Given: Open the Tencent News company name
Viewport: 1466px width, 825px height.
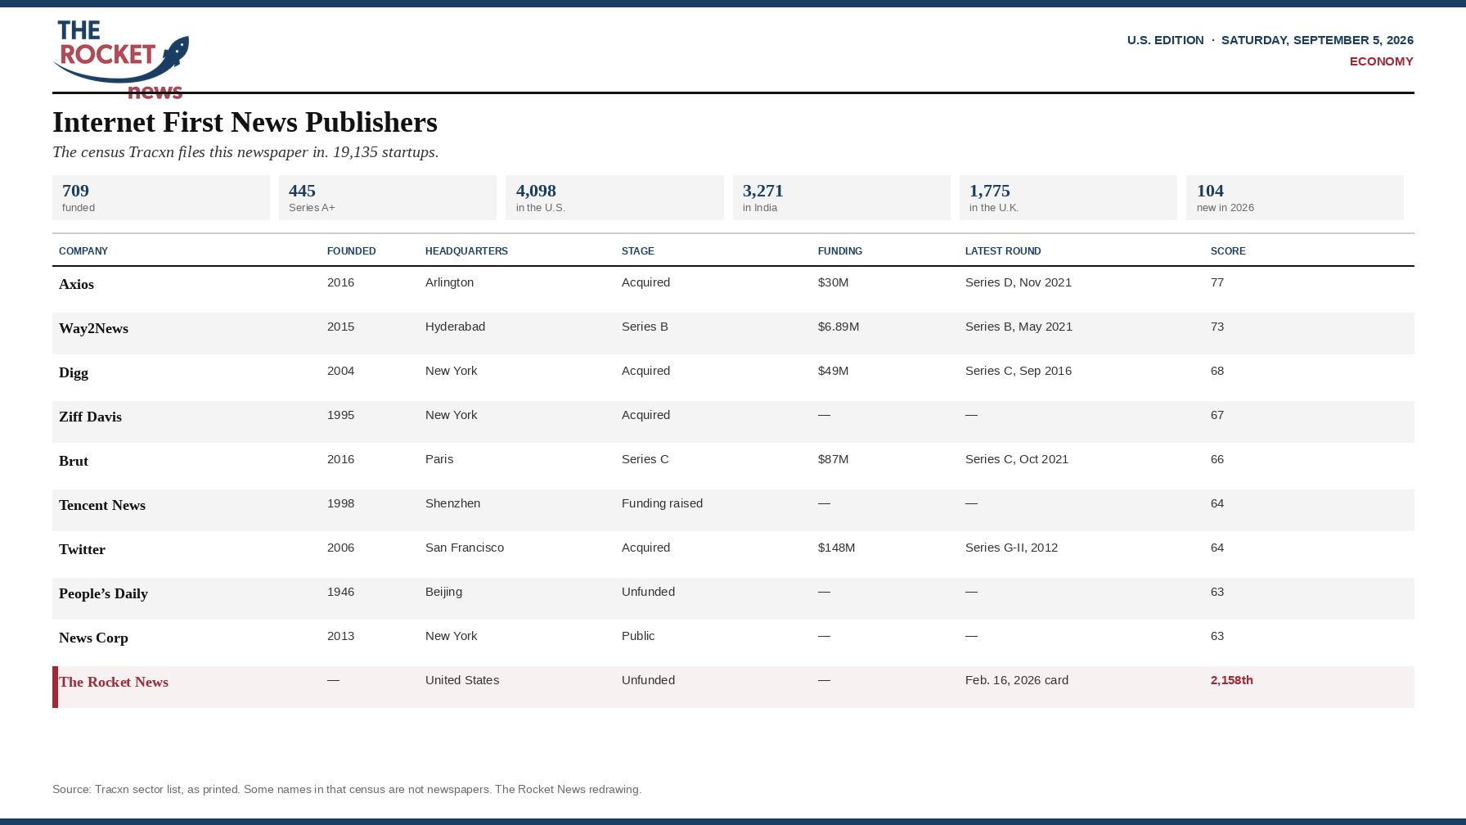Looking at the screenshot, I should coord(102,505).
